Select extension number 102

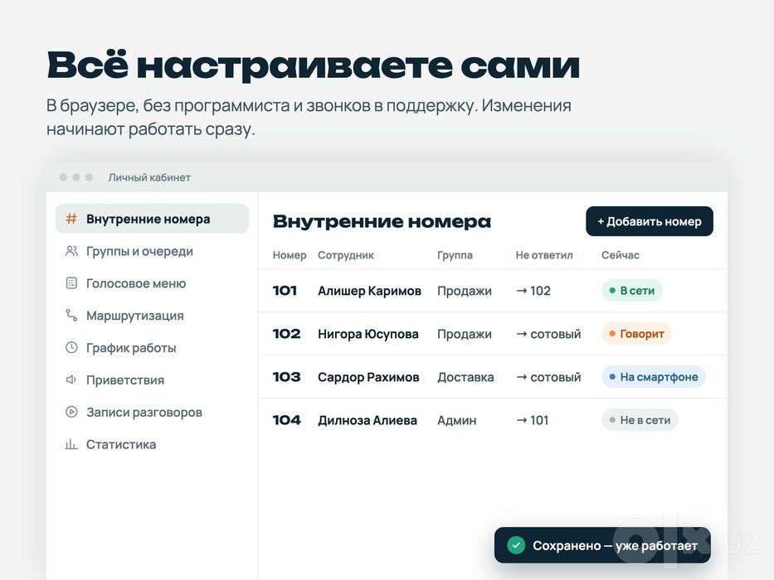point(286,334)
